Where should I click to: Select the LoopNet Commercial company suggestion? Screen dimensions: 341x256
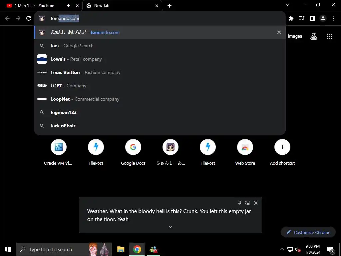[160, 99]
